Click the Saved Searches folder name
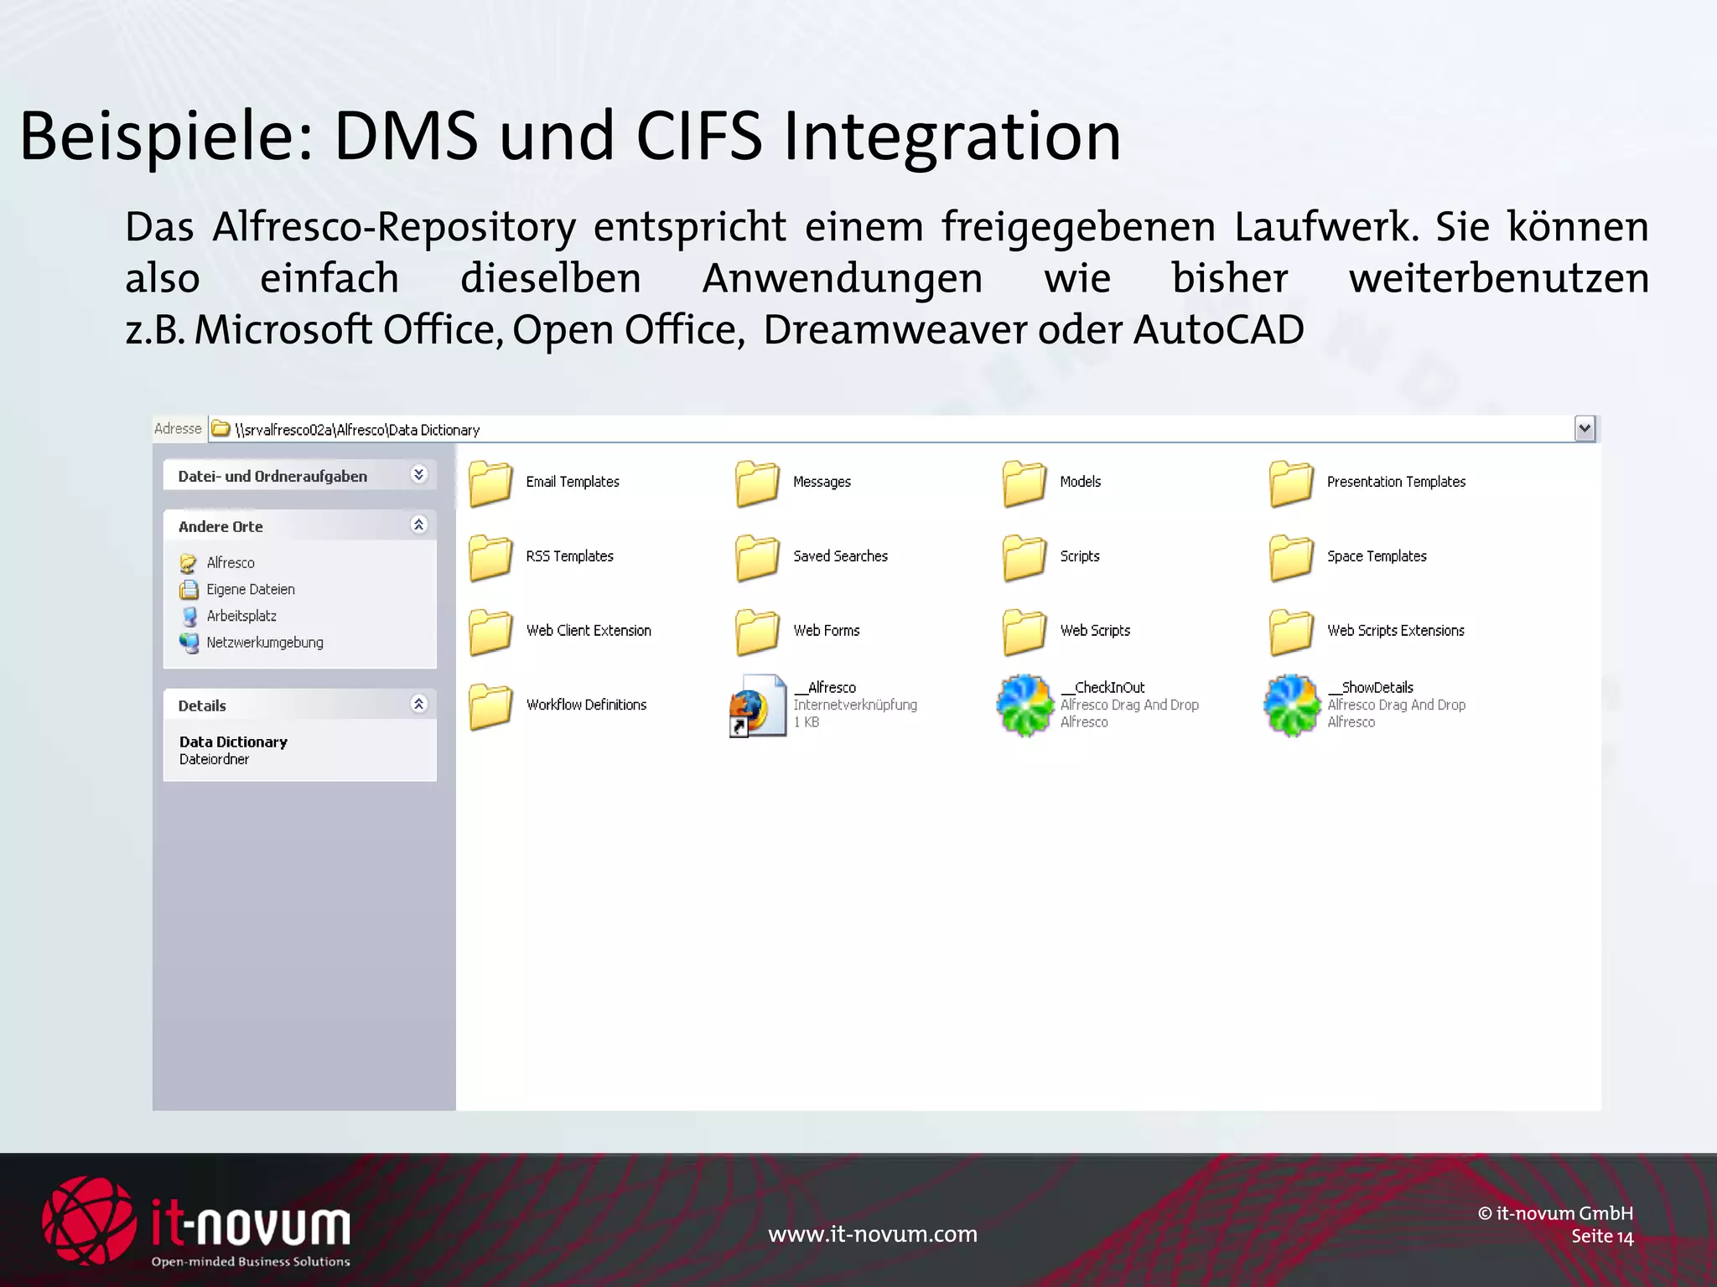The image size is (1717, 1287). (840, 556)
